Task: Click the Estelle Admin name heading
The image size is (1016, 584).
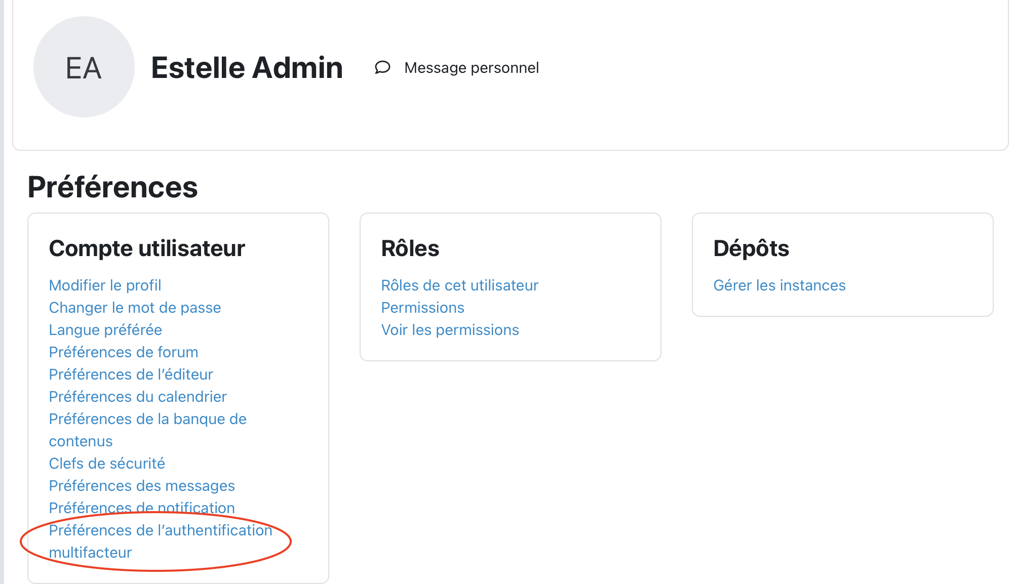Action: [247, 68]
